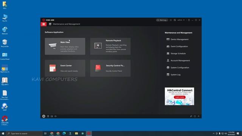Click the pin icon in bottom status bar
Image resolution: width=242 pixels, height=136 pixels.
point(191,116)
